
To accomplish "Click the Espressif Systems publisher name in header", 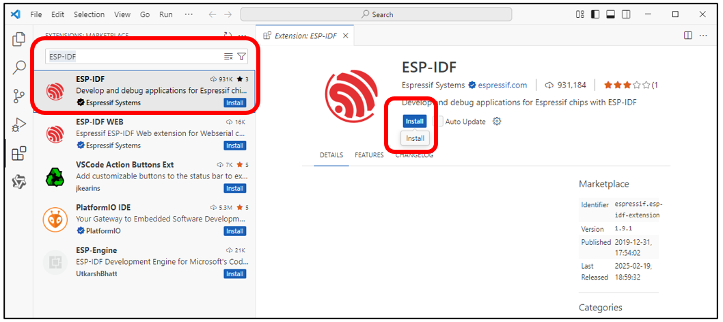I will (x=433, y=85).
